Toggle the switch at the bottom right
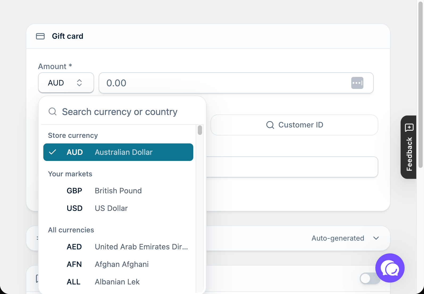Viewport: 424px width, 294px height. tap(370, 278)
